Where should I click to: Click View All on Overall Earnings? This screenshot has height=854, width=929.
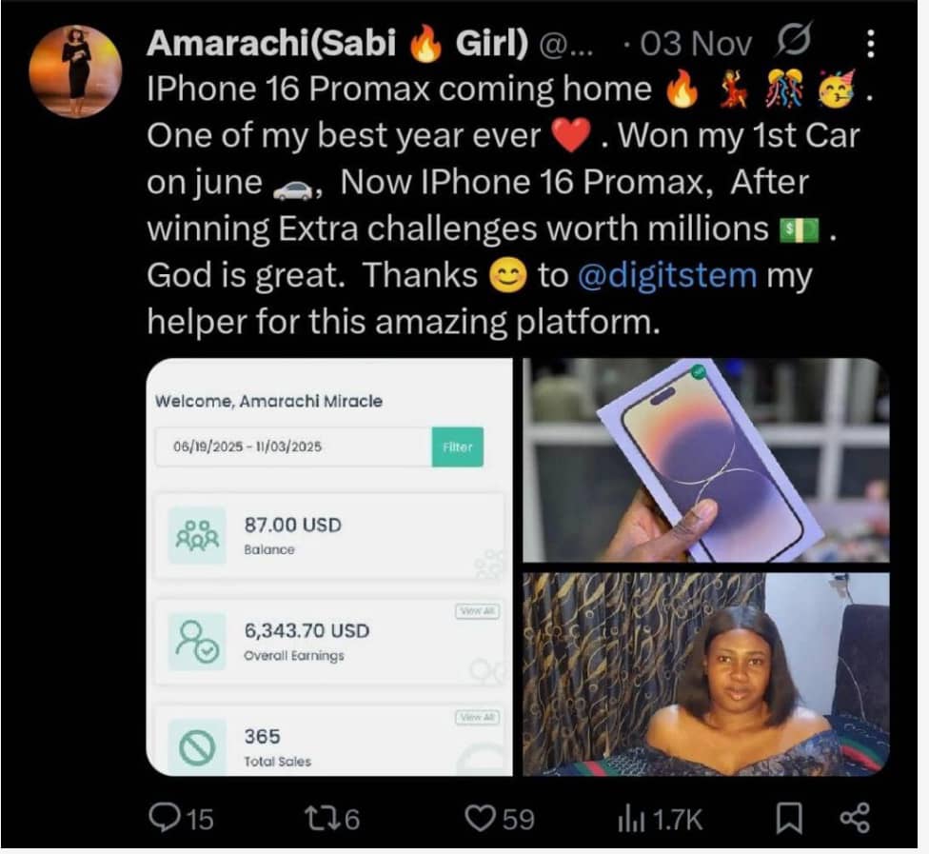click(x=478, y=611)
